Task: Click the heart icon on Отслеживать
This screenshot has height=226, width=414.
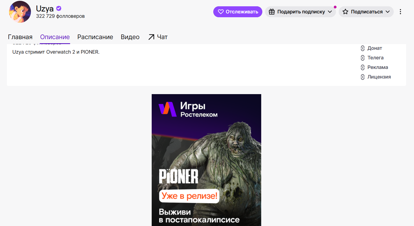Action: pyautogui.click(x=221, y=12)
